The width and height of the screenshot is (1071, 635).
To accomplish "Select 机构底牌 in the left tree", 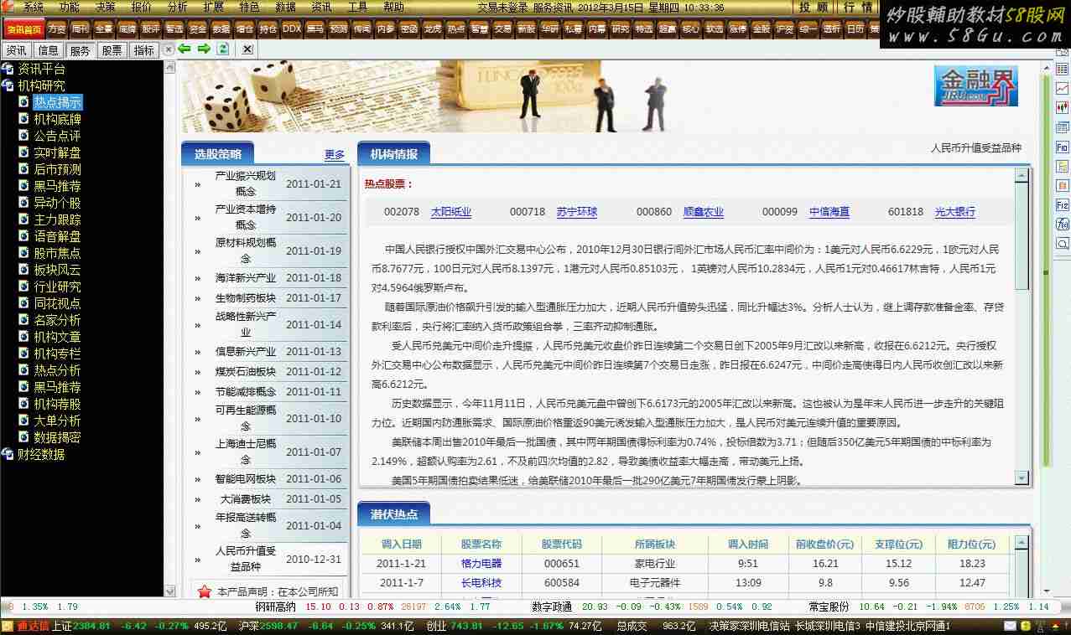I will click(57, 119).
